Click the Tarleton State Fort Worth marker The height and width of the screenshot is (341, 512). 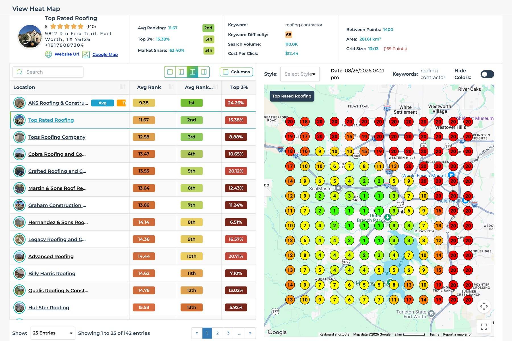pyautogui.click(x=431, y=314)
